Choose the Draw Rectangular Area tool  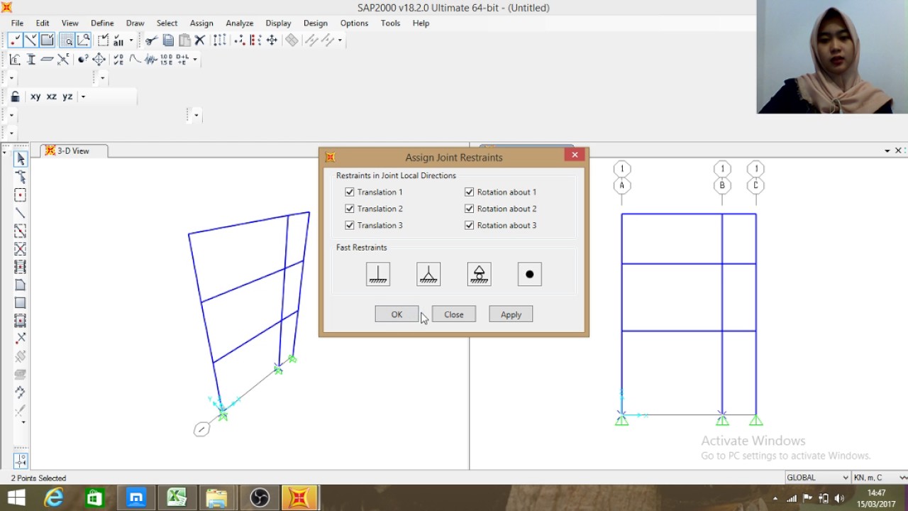coord(21,302)
